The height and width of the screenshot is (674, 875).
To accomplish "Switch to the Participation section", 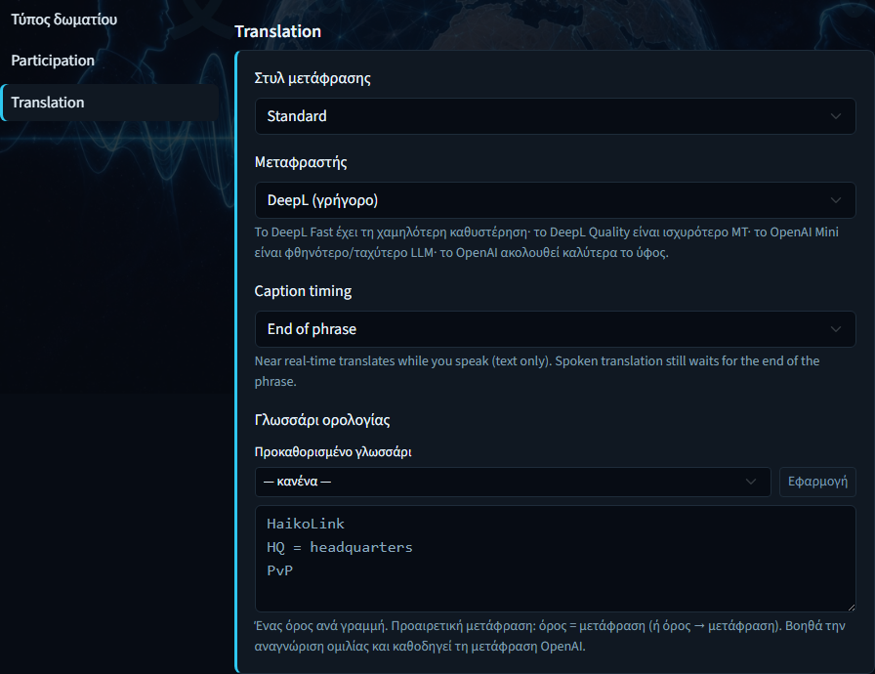I will coord(53,61).
